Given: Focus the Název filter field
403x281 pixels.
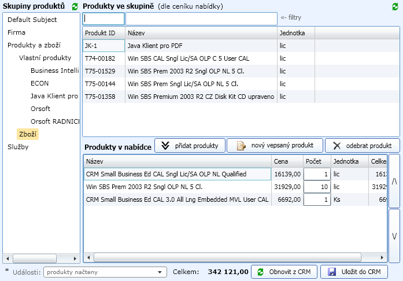Looking at the screenshot, I should click(201, 19).
